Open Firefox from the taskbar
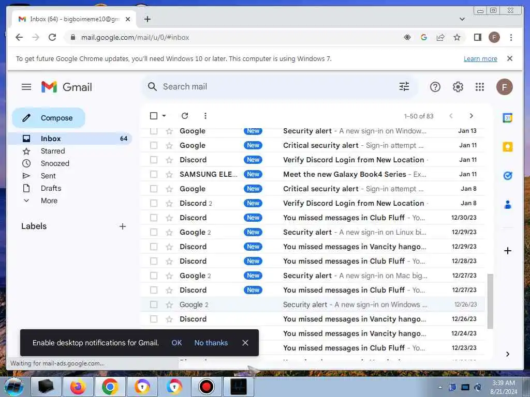Screen dimensions: 530x397 (x=78, y=387)
